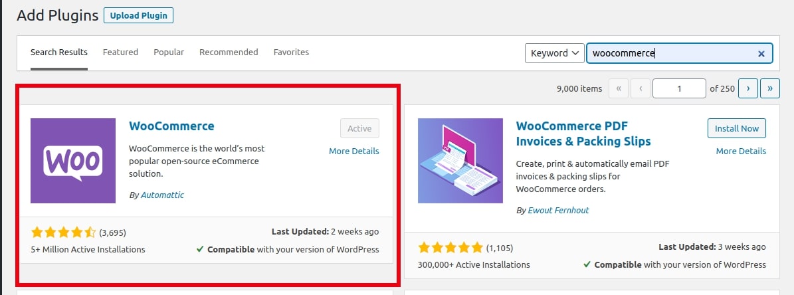794x295 pixels.
Task: Open the Ewout Fernhout author link
Action: (x=559, y=210)
